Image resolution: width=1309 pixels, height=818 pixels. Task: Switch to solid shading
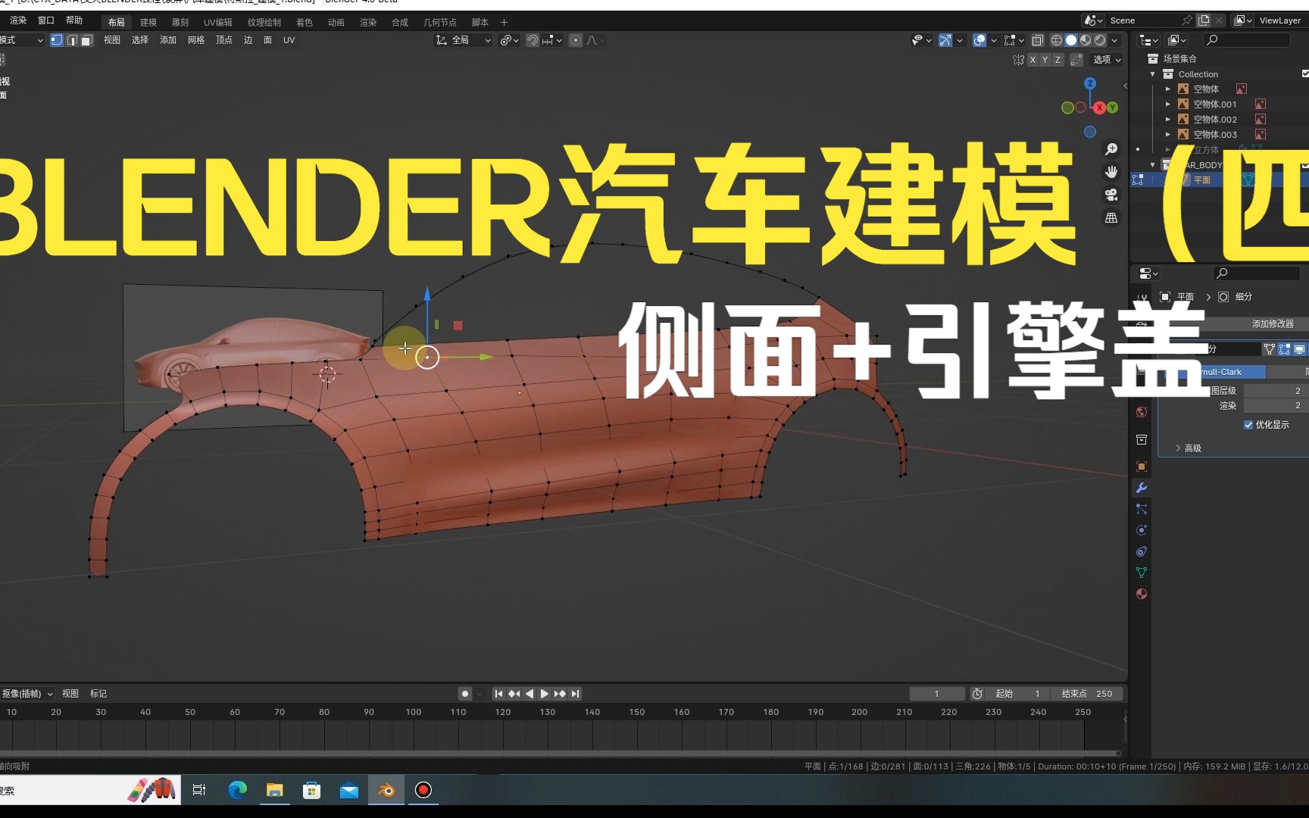[x=1071, y=40]
